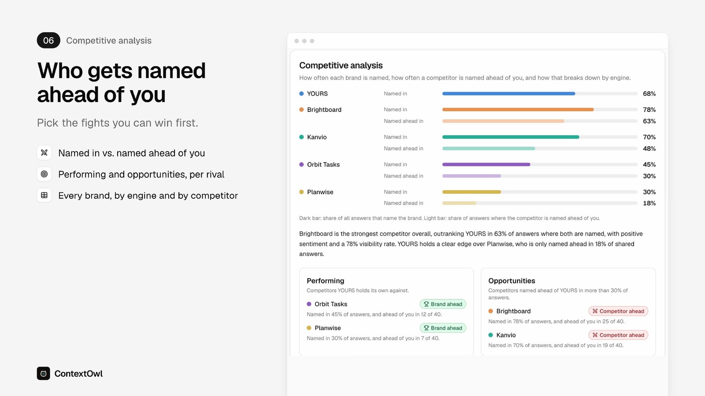
Task: Click Brand ahead badge for Planwise
Action: 443,328
